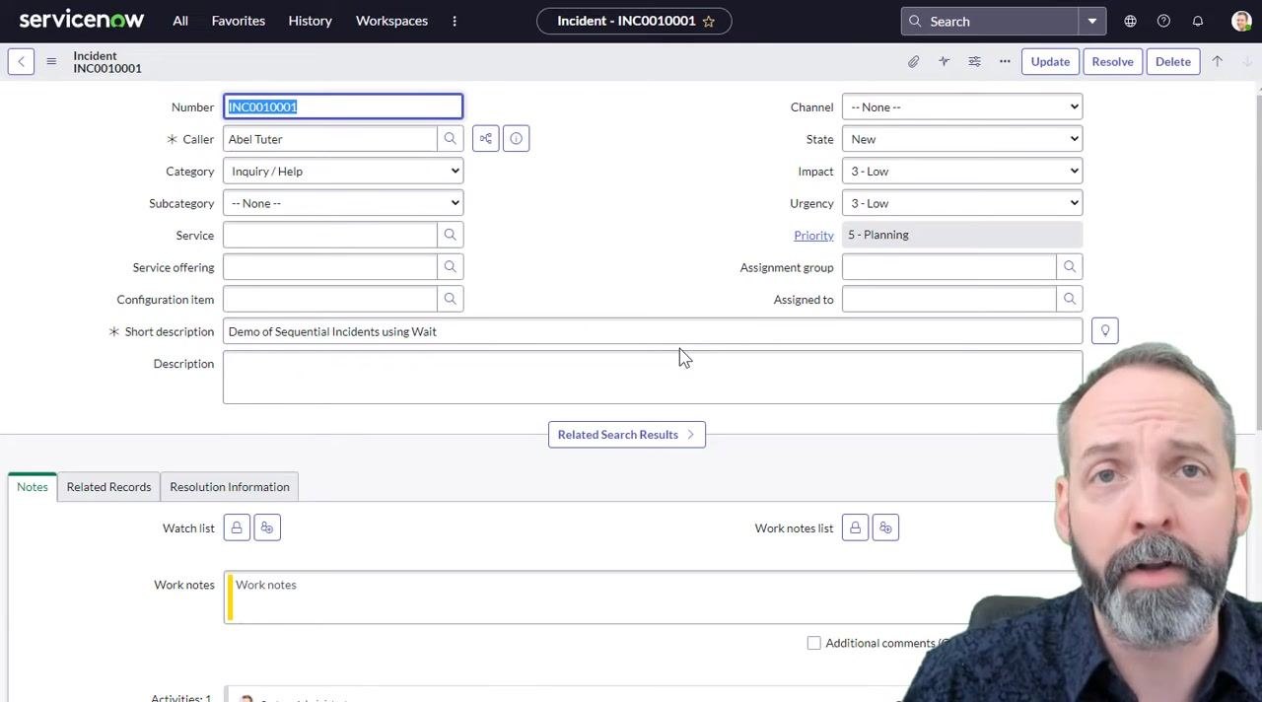This screenshot has width=1262, height=702.
Task: Open the help question mark icon
Action: pyautogui.click(x=1163, y=21)
